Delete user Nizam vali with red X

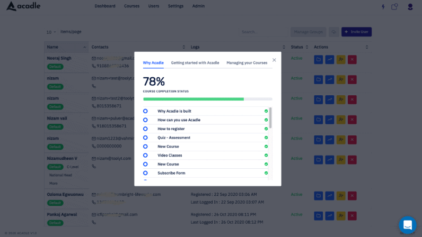click(x=352, y=120)
